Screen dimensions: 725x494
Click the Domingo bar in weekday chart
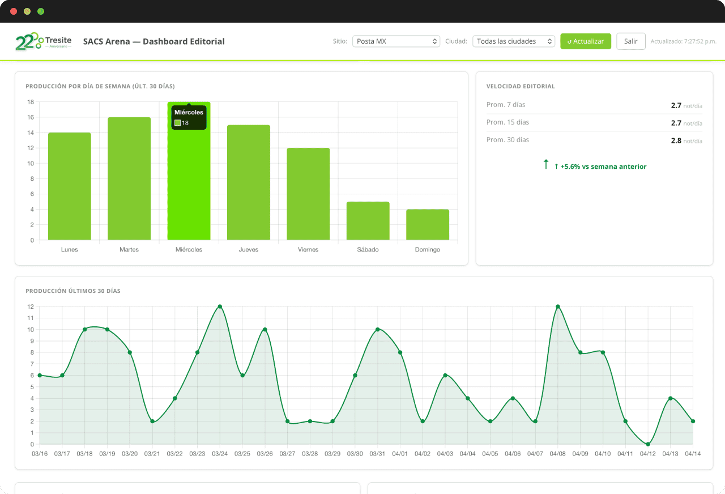coord(428,224)
